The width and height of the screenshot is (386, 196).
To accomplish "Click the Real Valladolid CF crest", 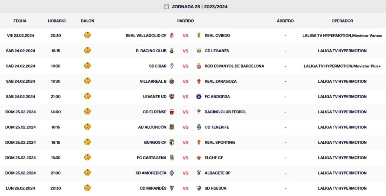I will click(x=172, y=36).
